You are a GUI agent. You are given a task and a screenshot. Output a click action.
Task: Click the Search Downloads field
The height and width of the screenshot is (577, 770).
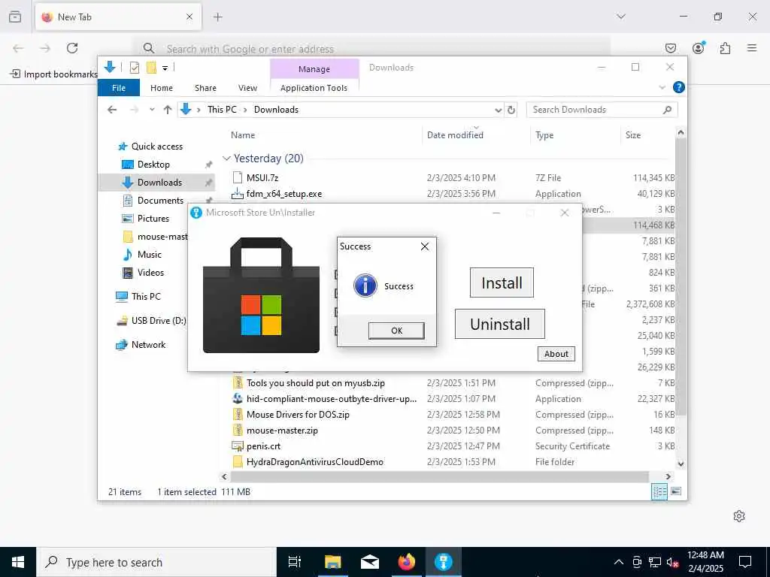[x=602, y=110]
